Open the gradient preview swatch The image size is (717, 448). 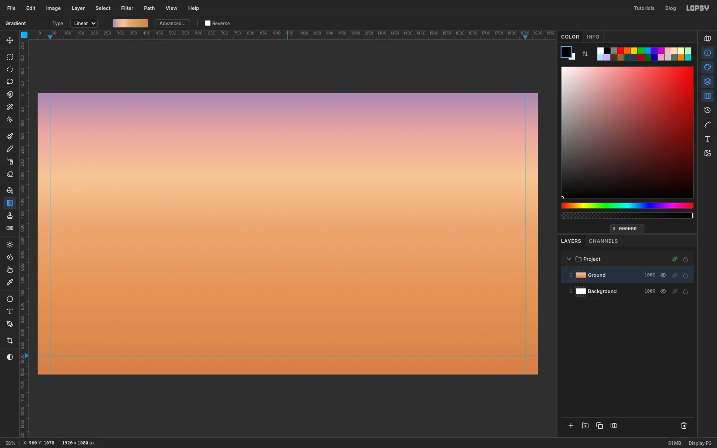(130, 23)
